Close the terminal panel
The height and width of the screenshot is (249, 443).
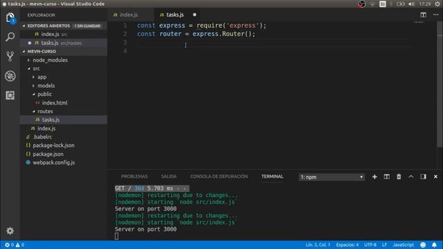coord(435,177)
